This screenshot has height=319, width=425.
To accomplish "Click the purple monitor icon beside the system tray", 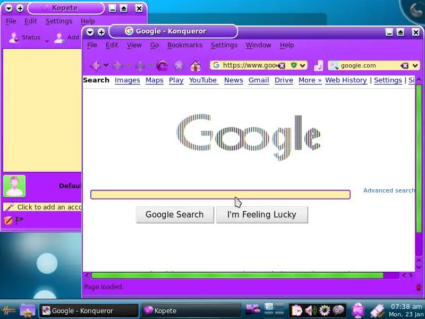I will click(x=358, y=310).
